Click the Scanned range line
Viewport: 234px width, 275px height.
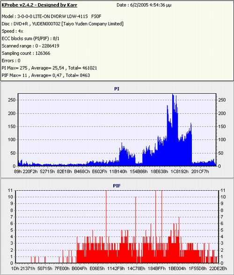(30, 46)
